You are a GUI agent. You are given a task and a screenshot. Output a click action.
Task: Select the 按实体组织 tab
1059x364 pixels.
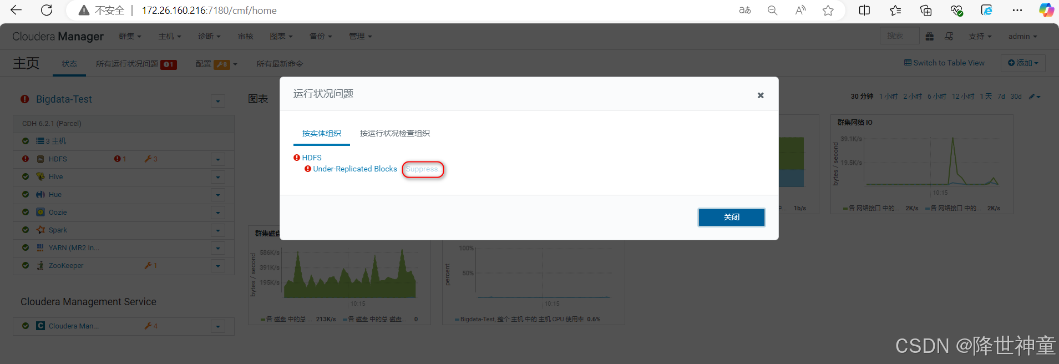[x=322, y=133]
